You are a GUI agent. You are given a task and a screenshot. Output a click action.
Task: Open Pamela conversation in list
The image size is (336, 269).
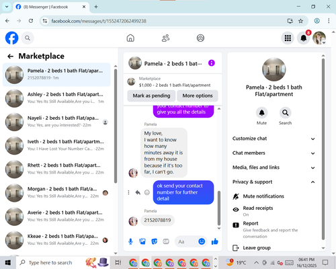coord(56,75)
